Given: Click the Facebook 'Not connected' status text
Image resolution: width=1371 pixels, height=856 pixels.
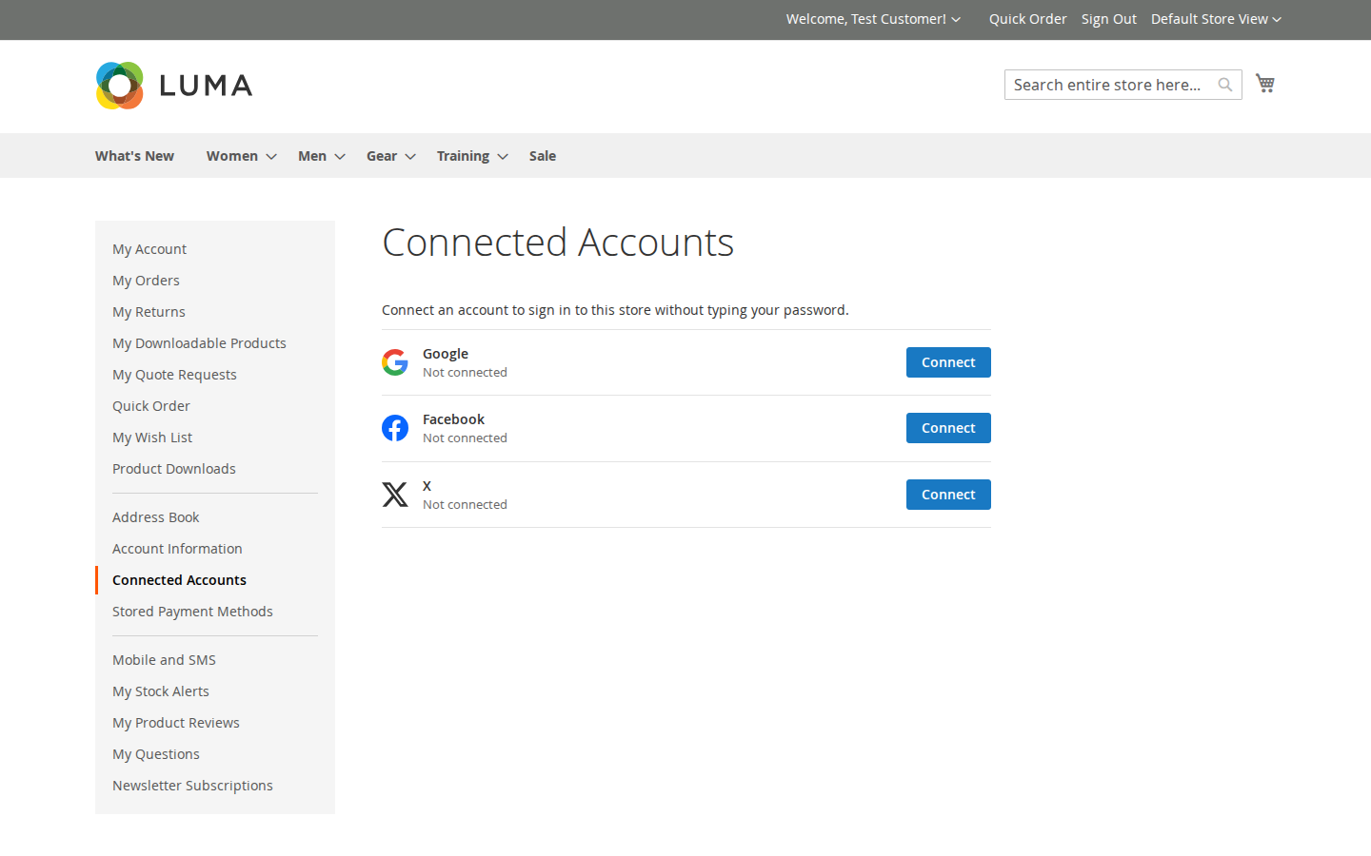Looking at the screenshot, I should 465,438.
